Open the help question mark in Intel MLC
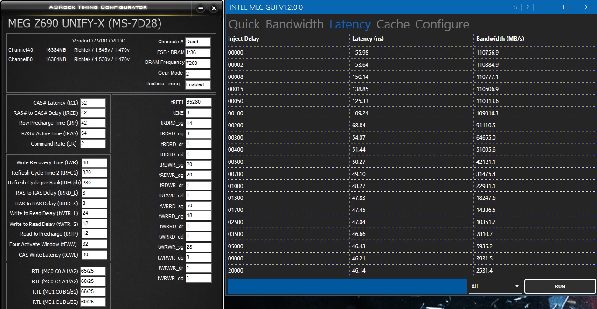The height and width of the screenshot is (309, 597). click(528, 7)
